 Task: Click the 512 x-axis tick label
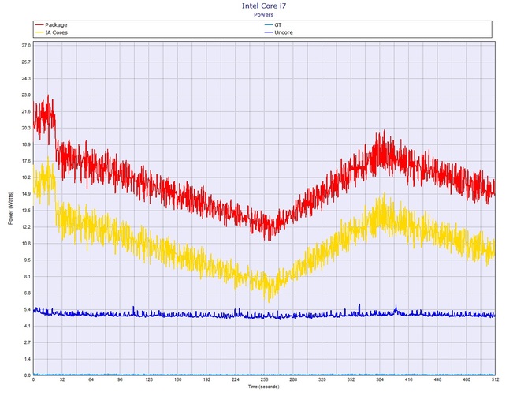click(x=495, y=379)
